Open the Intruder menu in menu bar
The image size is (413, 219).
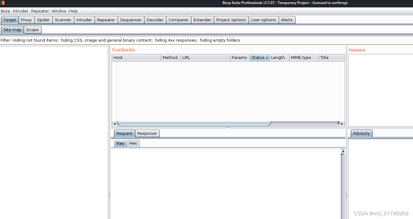click(x=21, y=11)
